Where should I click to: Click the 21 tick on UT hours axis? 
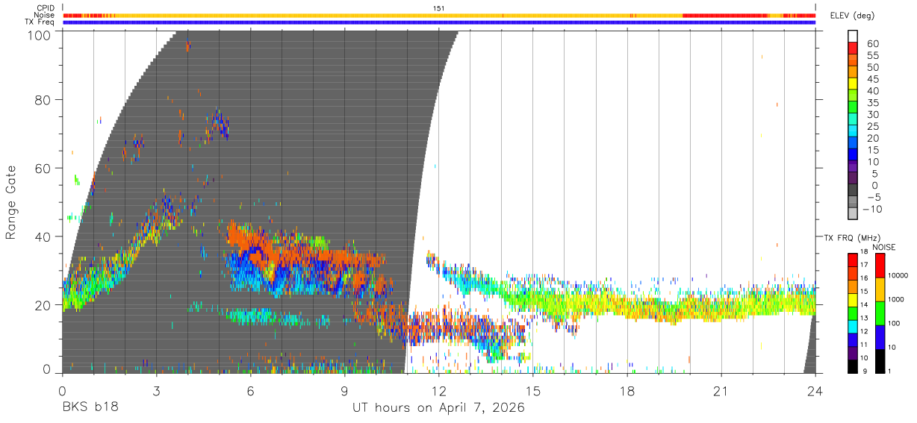[721, 391]
